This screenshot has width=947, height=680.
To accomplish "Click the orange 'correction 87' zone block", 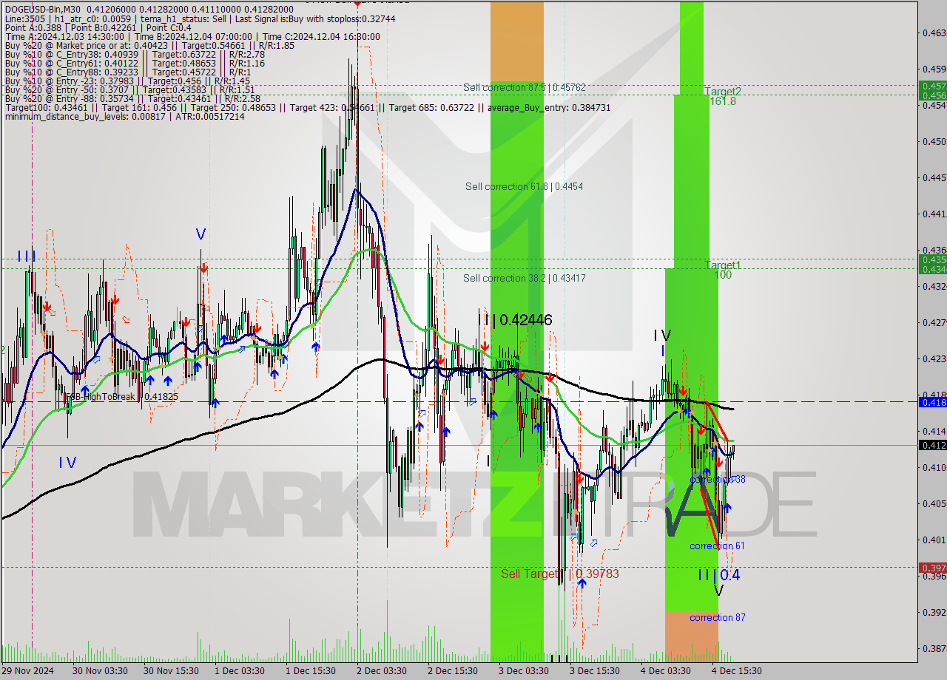I will (x=691, y=636).
